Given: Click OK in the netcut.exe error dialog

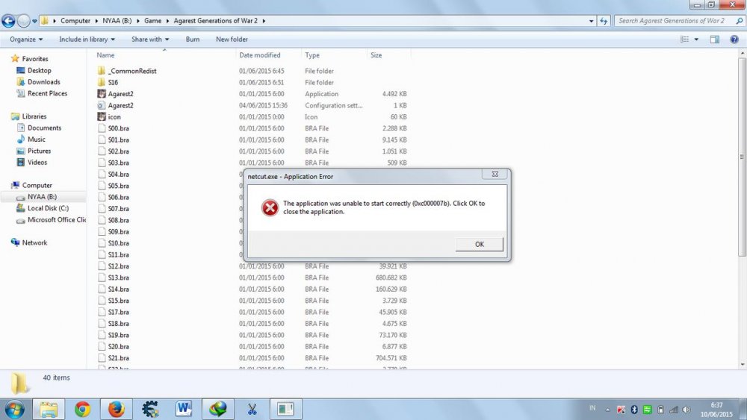Looking at the screenshot, I should pyautogui.click(x=479, y=245).
